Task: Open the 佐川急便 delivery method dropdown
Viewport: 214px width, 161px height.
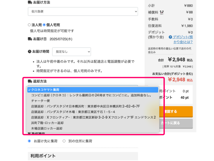Action: click(83, 12)
